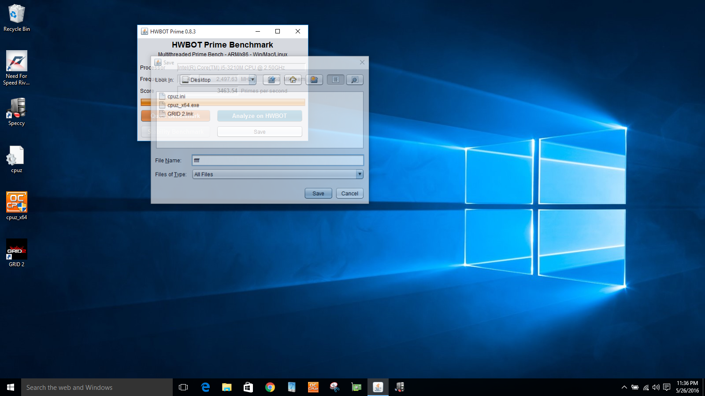This screenshot has height=396, width=705.
Task: Open Wi-Fi network tray menu
Action: 646,387
